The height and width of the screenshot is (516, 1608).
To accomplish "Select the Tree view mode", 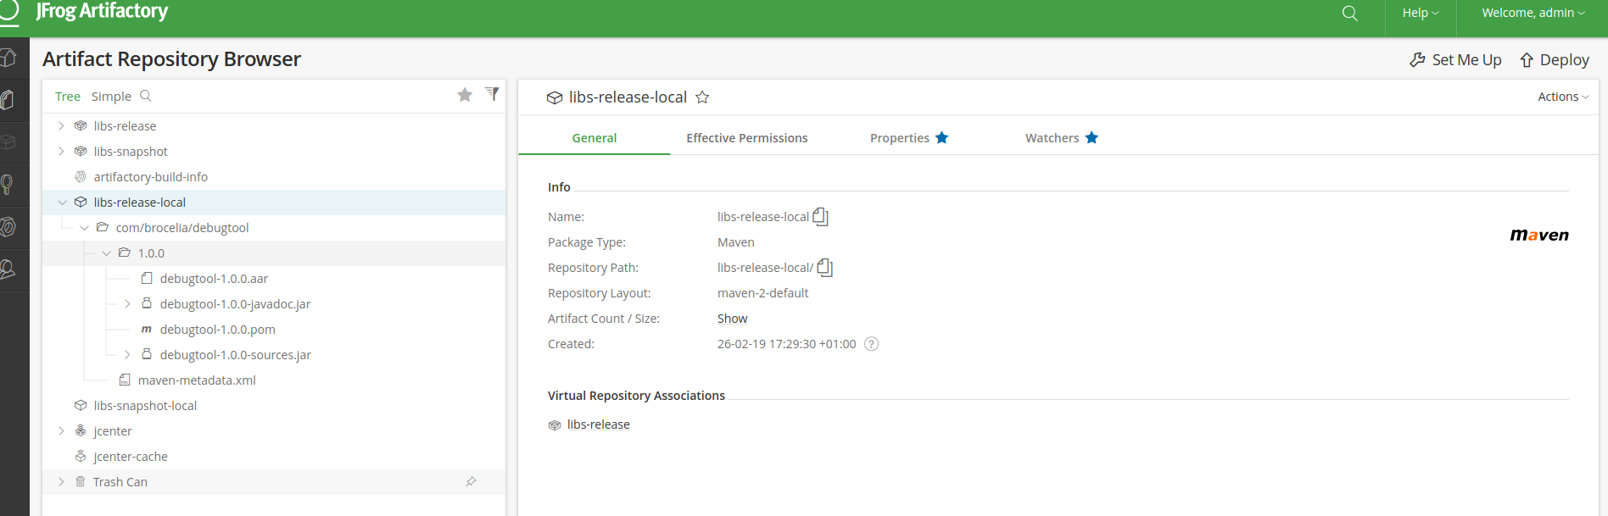I will (x=68, y=97).
